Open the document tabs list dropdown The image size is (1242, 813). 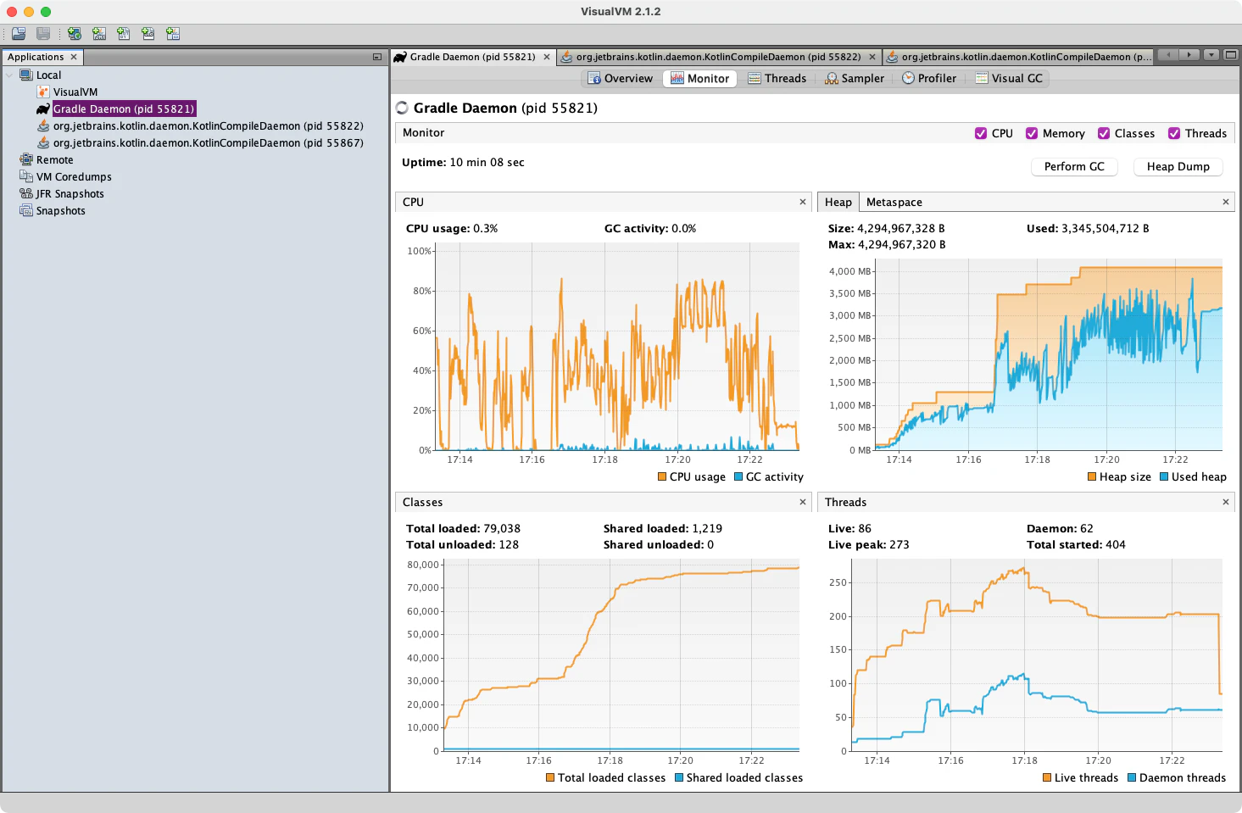click(x=1211, y=55)
